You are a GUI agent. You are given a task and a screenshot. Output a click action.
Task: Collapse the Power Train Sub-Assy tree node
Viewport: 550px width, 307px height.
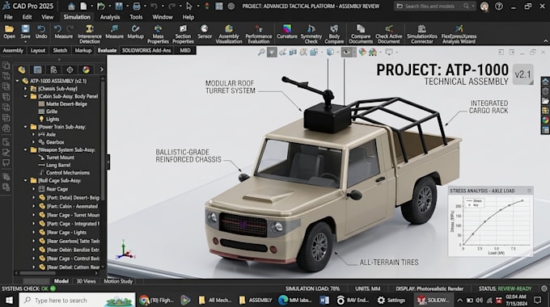point(26,127)
